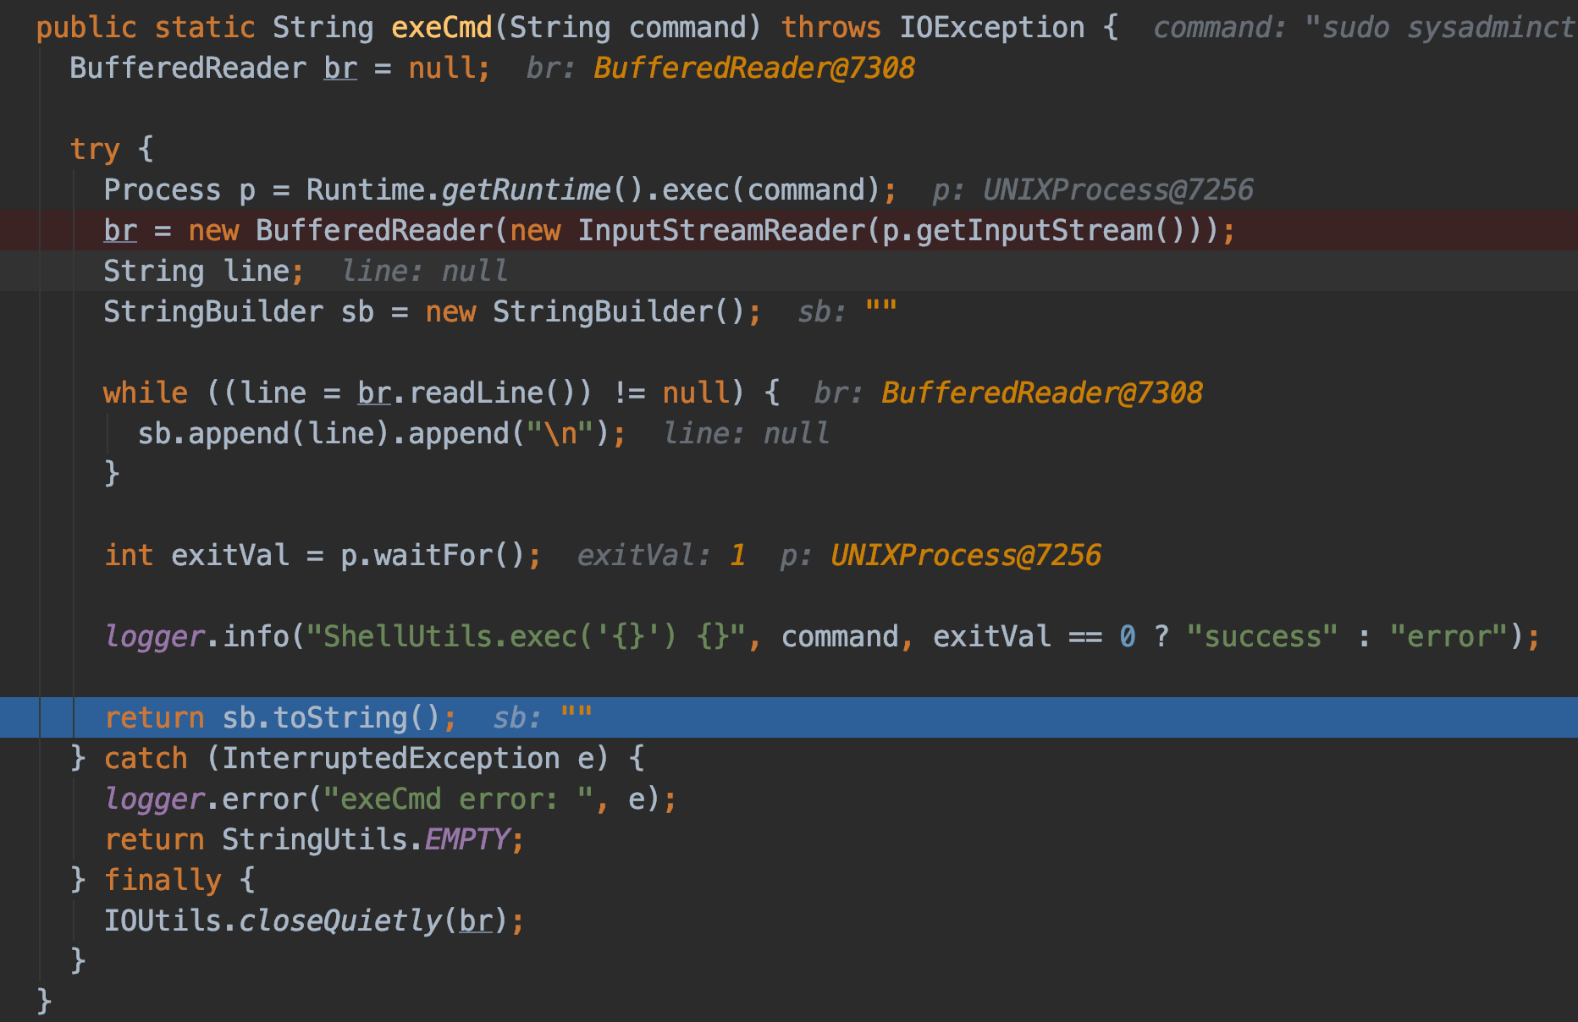Click the inline hint 'br: BufferedReader@7308' after null
Screen dimensions: 1578x1022
720,69
